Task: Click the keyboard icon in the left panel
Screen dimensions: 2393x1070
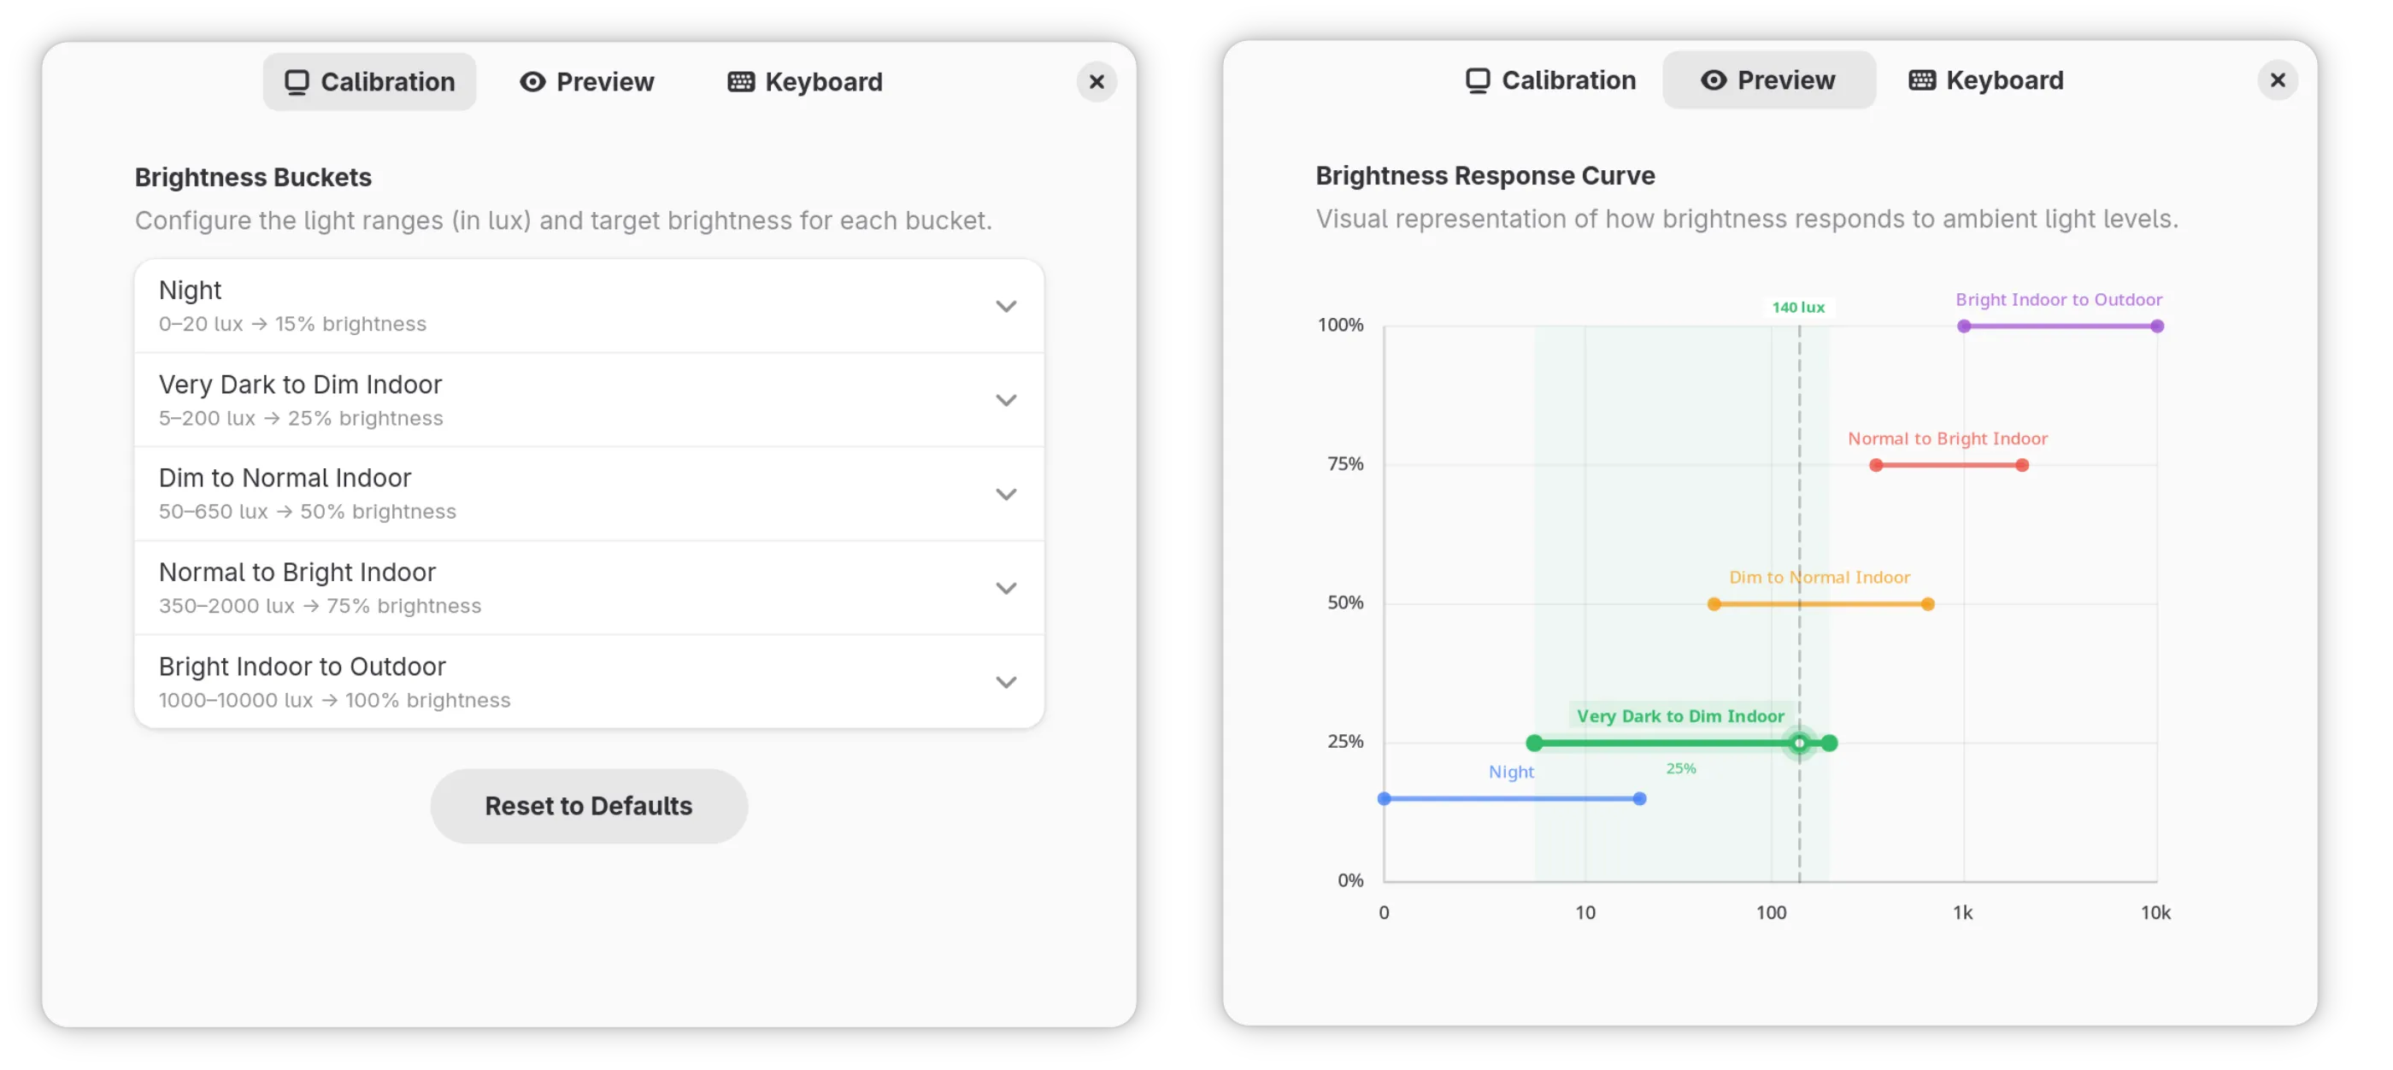Action: pos(740,82)
